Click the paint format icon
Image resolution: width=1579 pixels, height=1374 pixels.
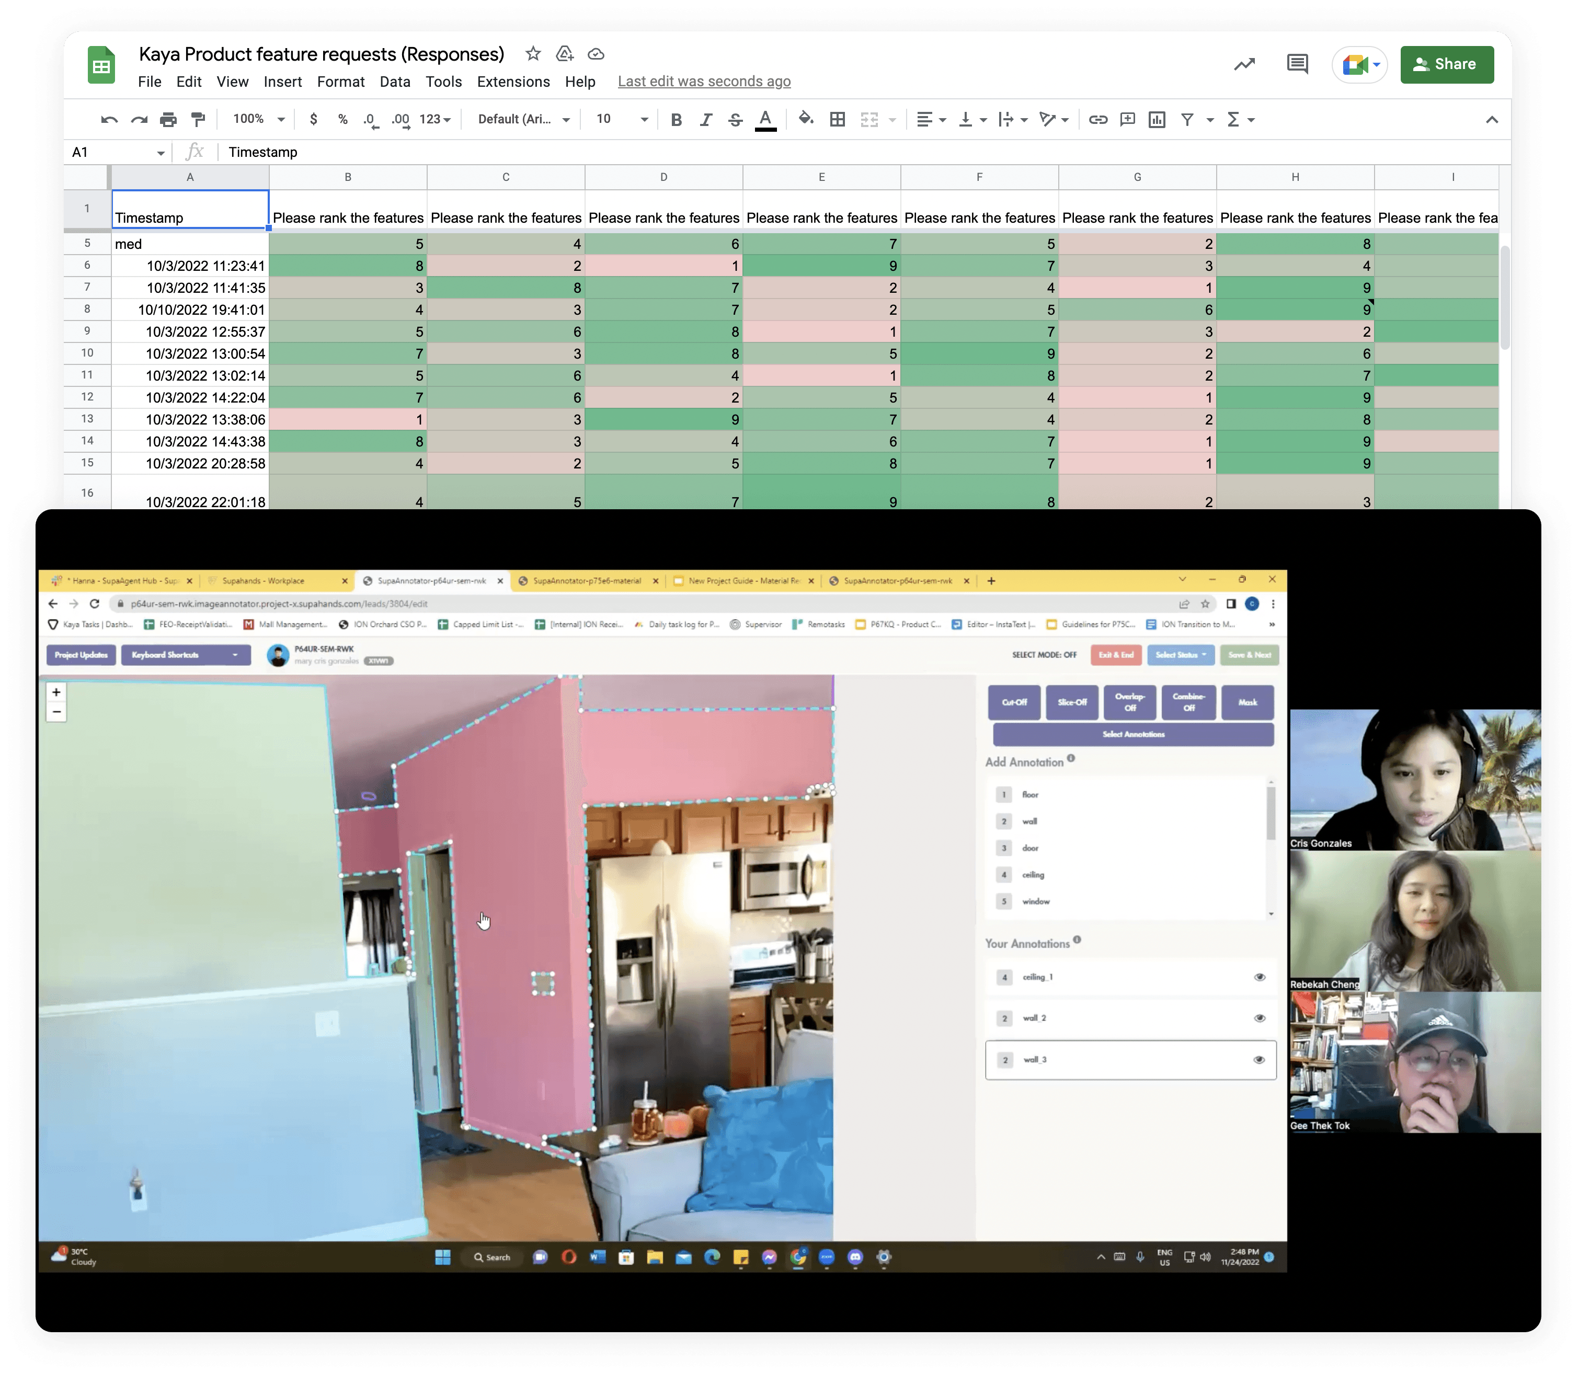pyautogui.click(x=198, y=120)
